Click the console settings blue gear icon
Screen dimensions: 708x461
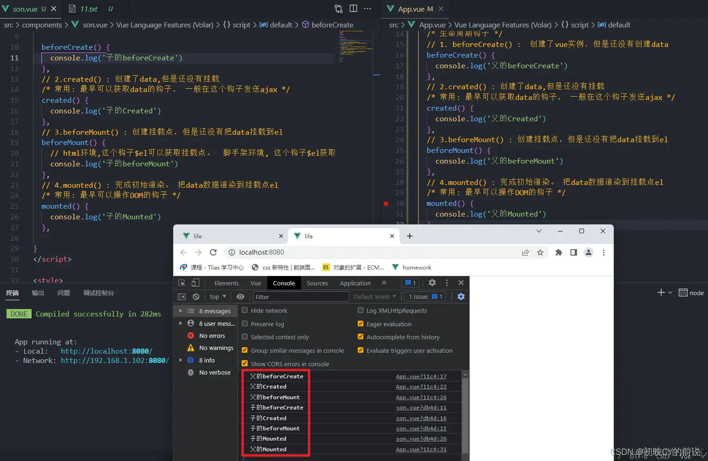pos(461,296)
